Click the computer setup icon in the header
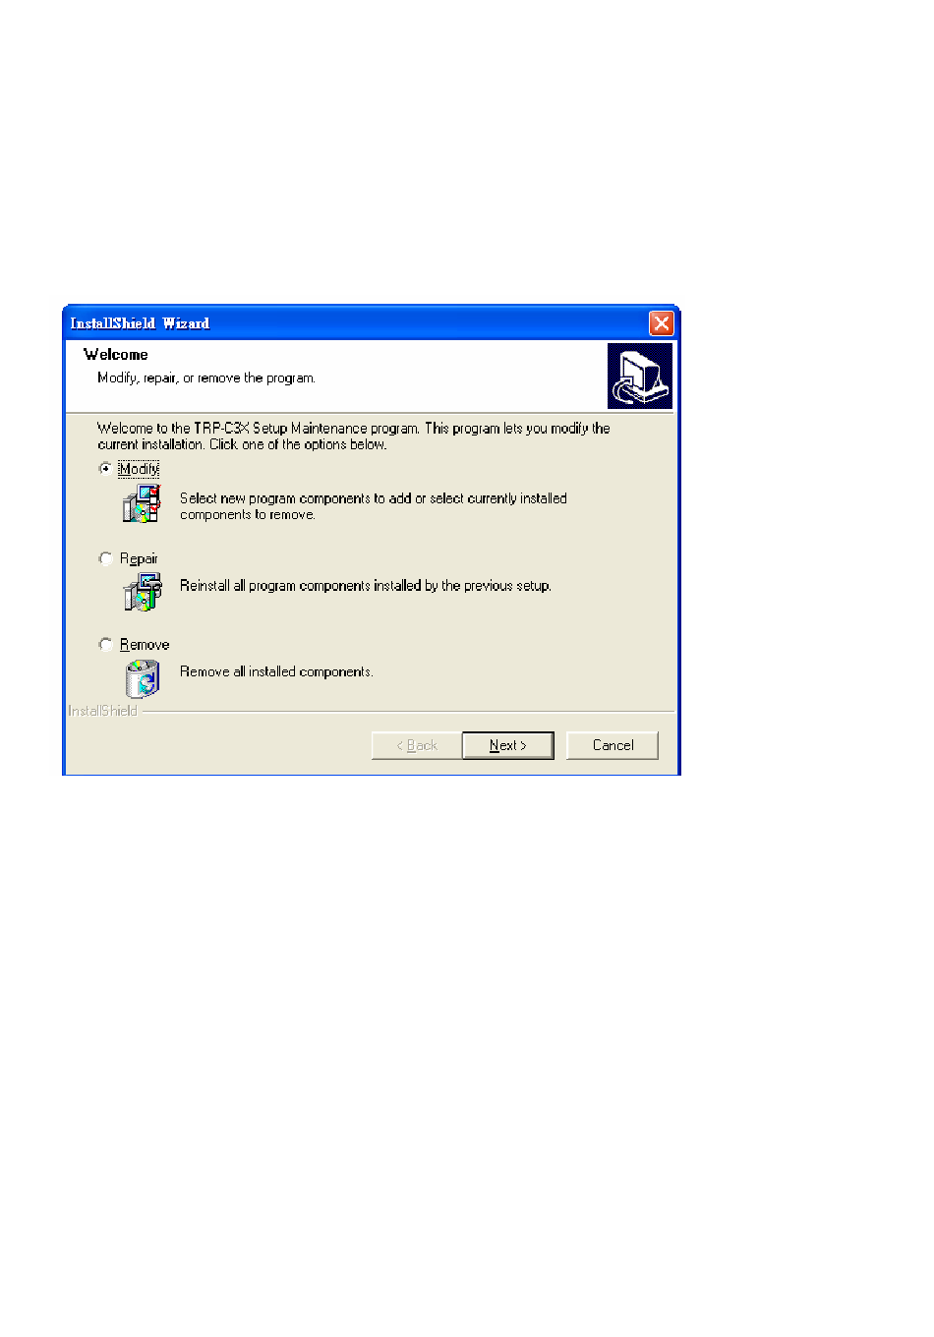This screenshot has height=1337, width=934. pyautogui.click(x=640, y=376)
